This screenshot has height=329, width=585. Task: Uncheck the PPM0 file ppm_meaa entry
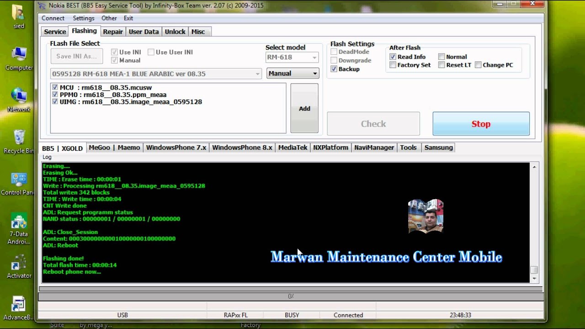coord(55,95)
